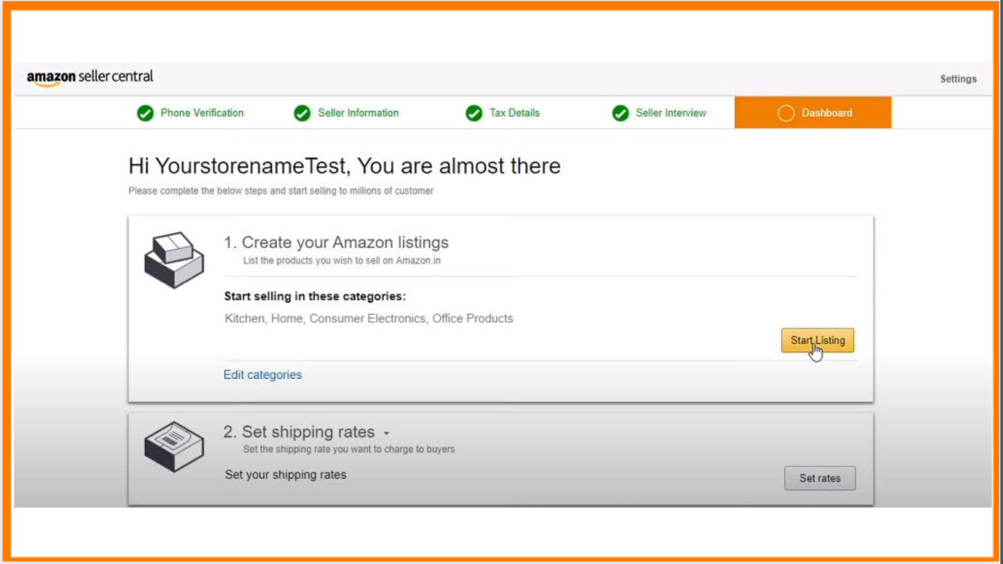Expand the Set shipping rates arrow

pos(387,433)
